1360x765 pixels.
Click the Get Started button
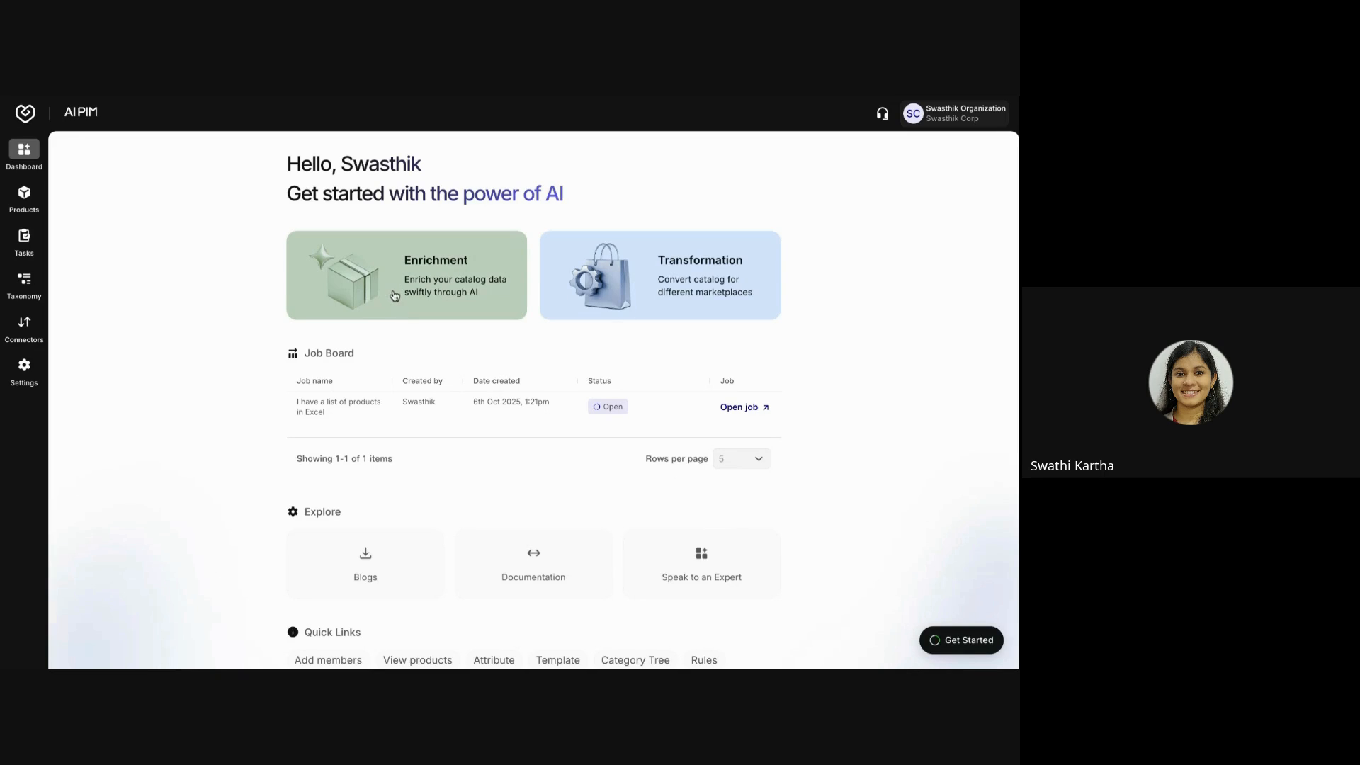tap(960, 640)
